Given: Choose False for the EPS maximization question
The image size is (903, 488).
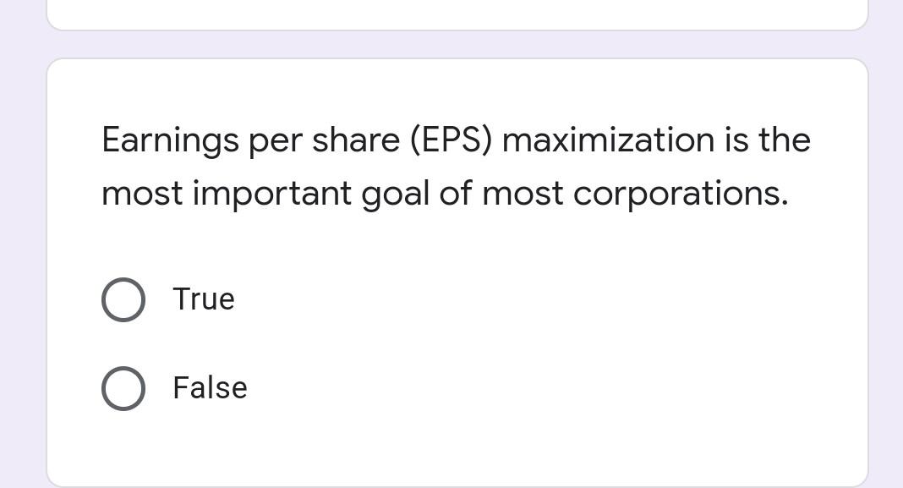Looking at the screenshot, I should (x=123, y=388).
